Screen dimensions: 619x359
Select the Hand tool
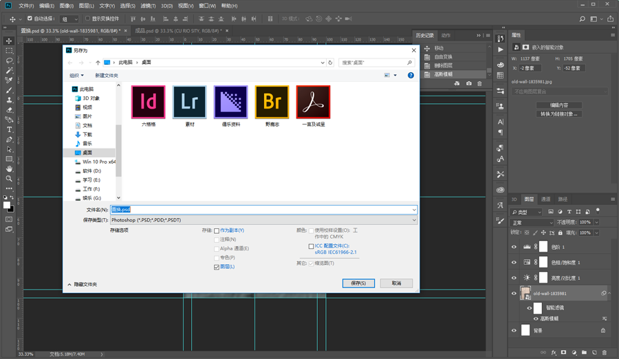pyautogui.click(x=9, y=168)
